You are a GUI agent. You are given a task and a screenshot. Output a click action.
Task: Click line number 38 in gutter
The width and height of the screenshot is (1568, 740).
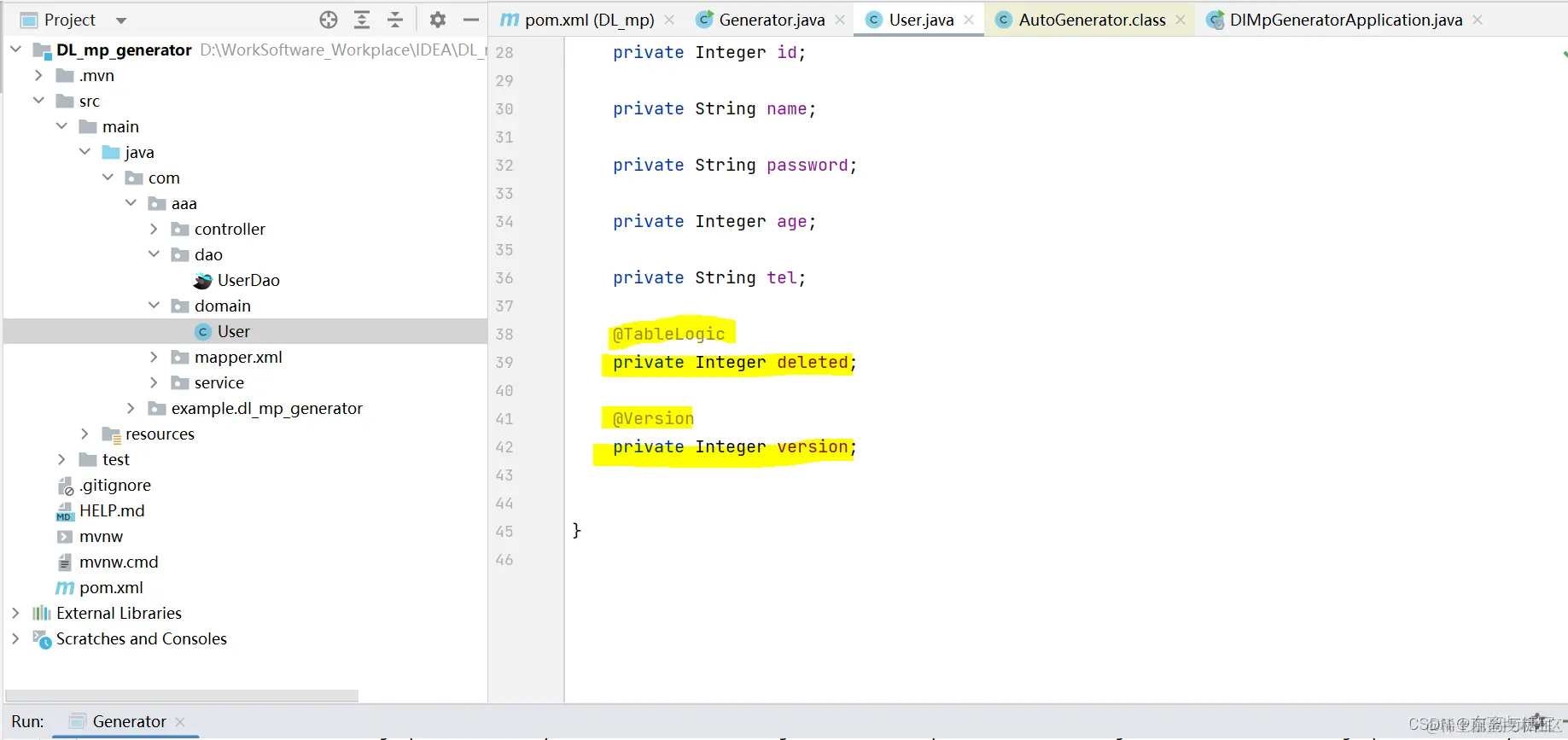click(504, 334)
